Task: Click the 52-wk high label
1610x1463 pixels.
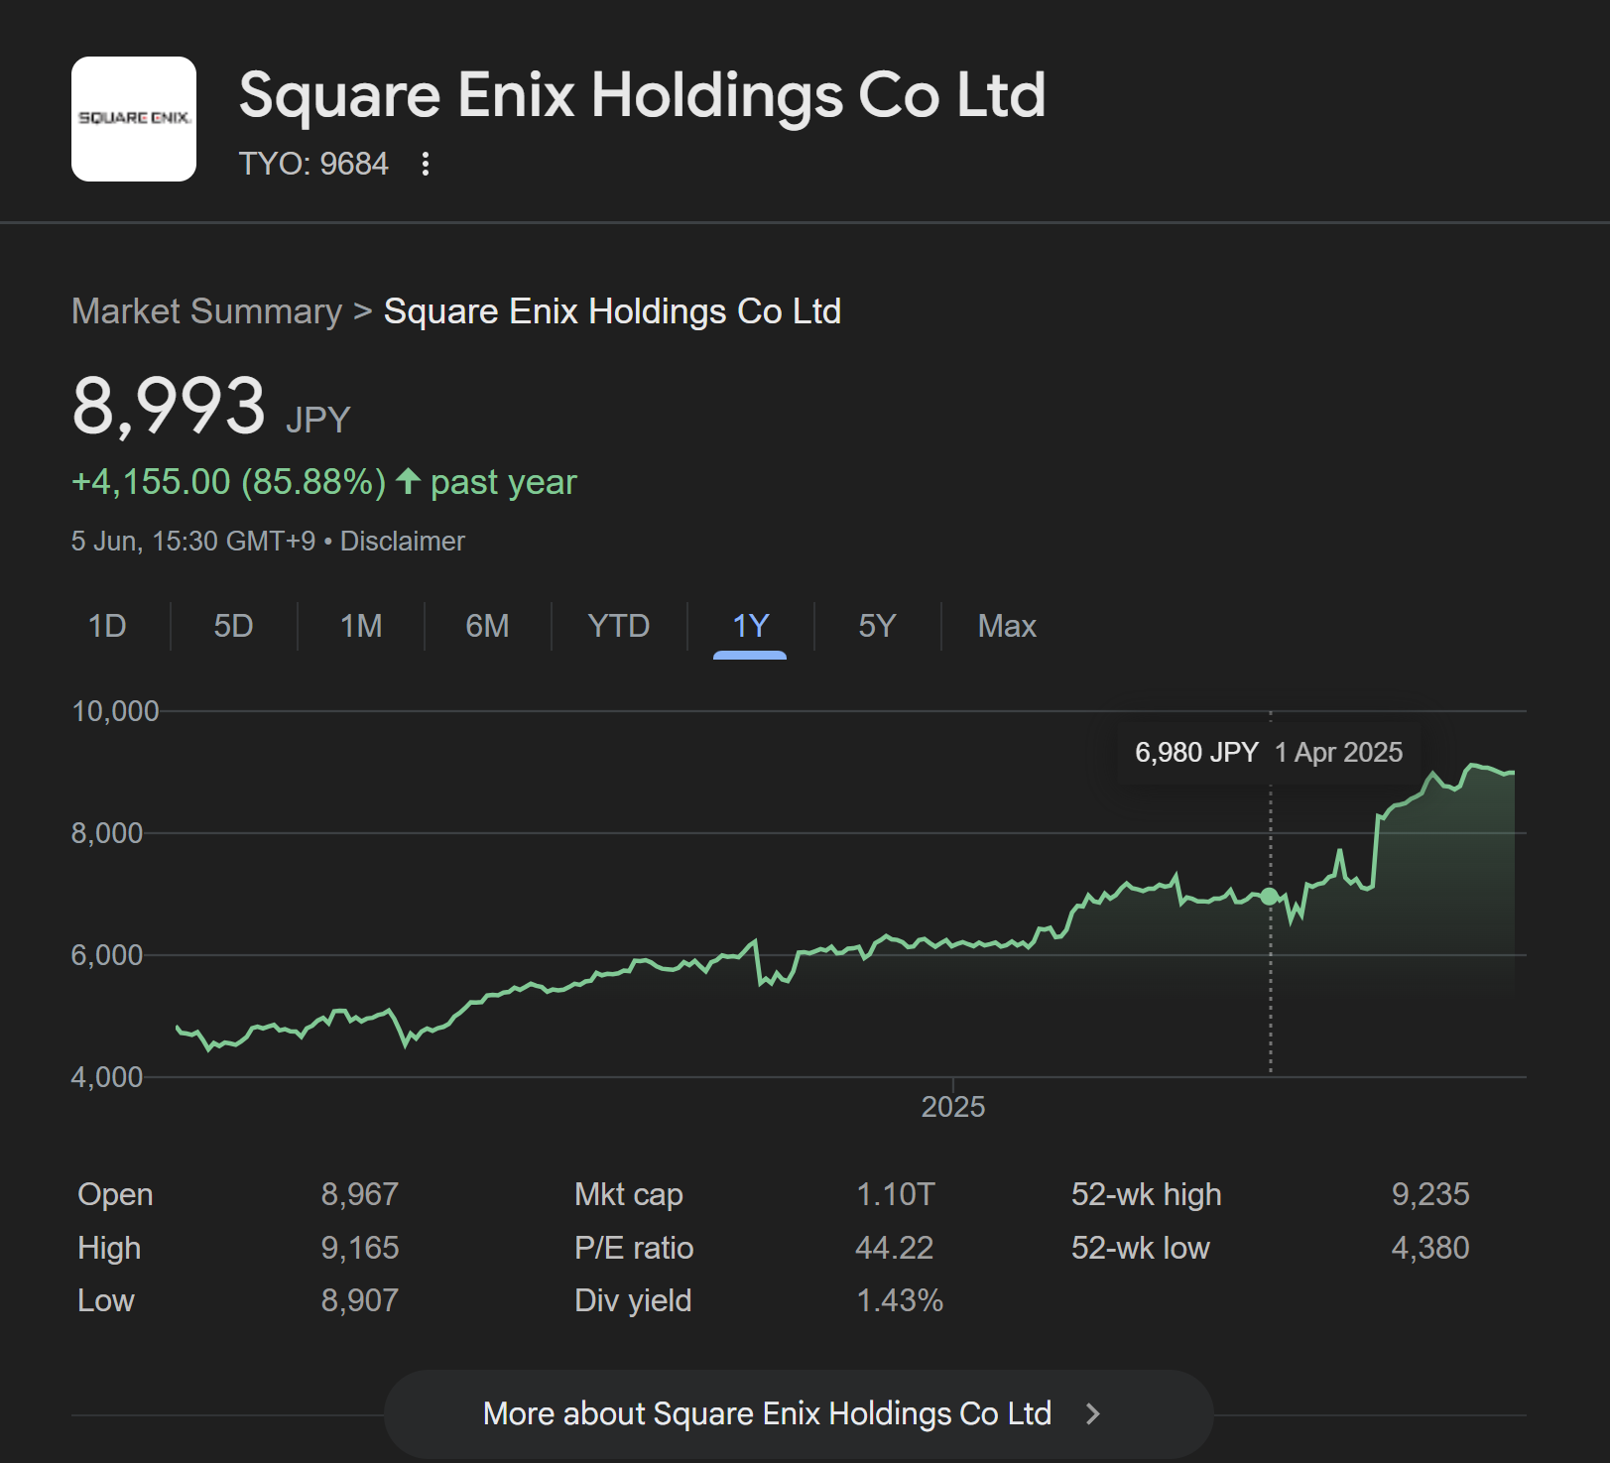Action: click(x=1146, y=1195)
